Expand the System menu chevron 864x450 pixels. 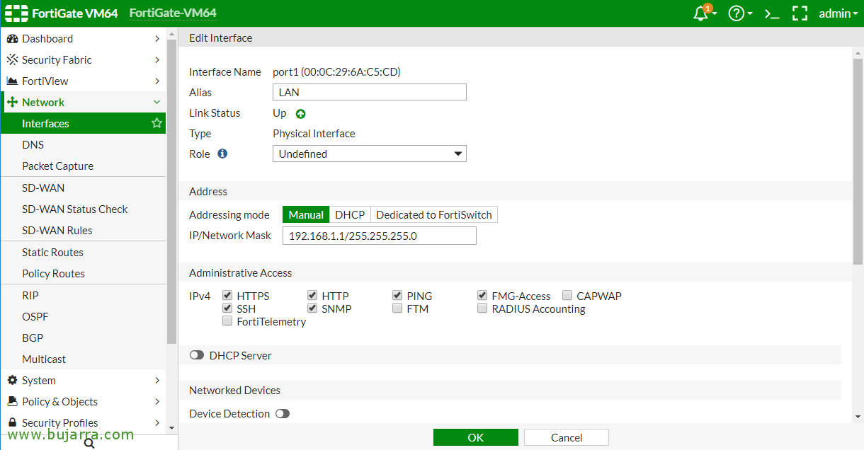157,381
